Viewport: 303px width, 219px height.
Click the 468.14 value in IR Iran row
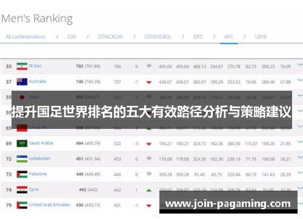[x=199, y=67]
